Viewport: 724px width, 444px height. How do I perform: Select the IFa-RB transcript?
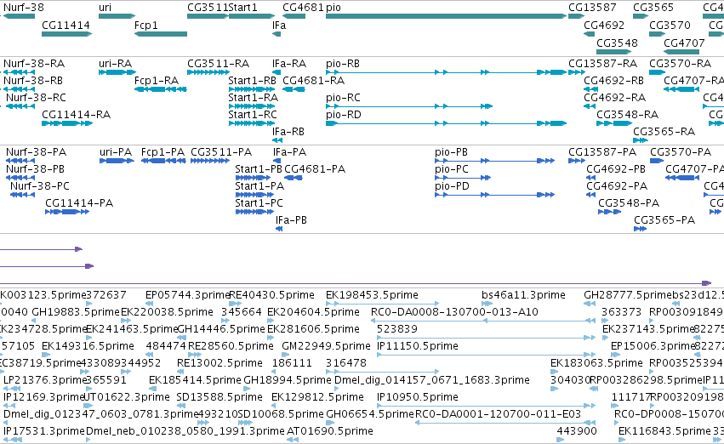pos(277,139)
